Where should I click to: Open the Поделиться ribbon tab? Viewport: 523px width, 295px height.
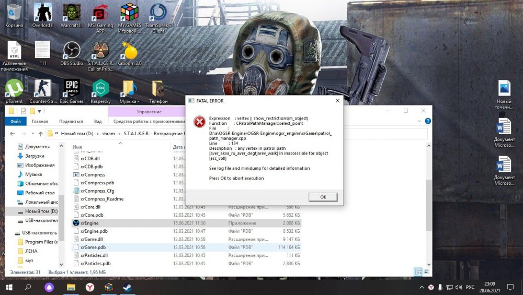tap(71, 121)
